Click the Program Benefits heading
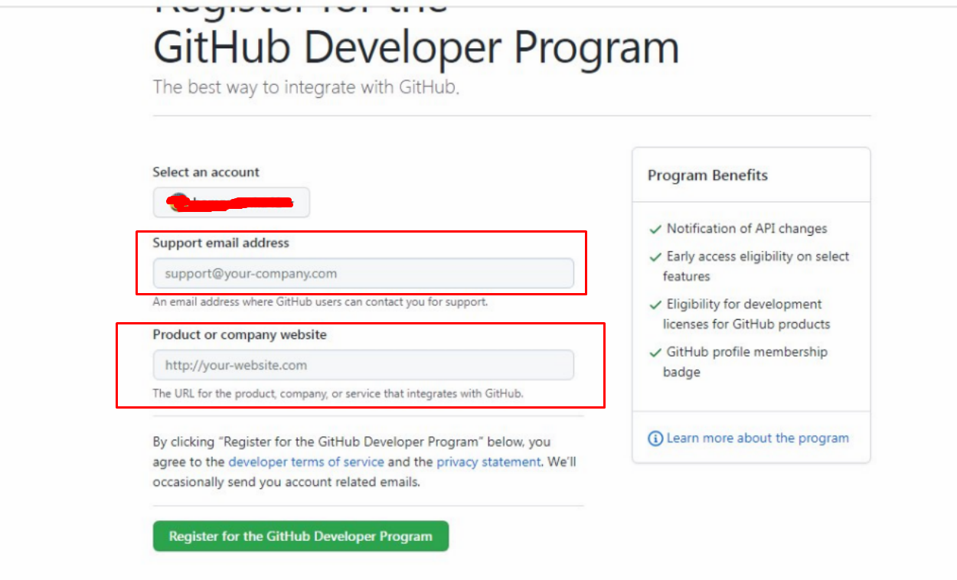 (707, 175)
